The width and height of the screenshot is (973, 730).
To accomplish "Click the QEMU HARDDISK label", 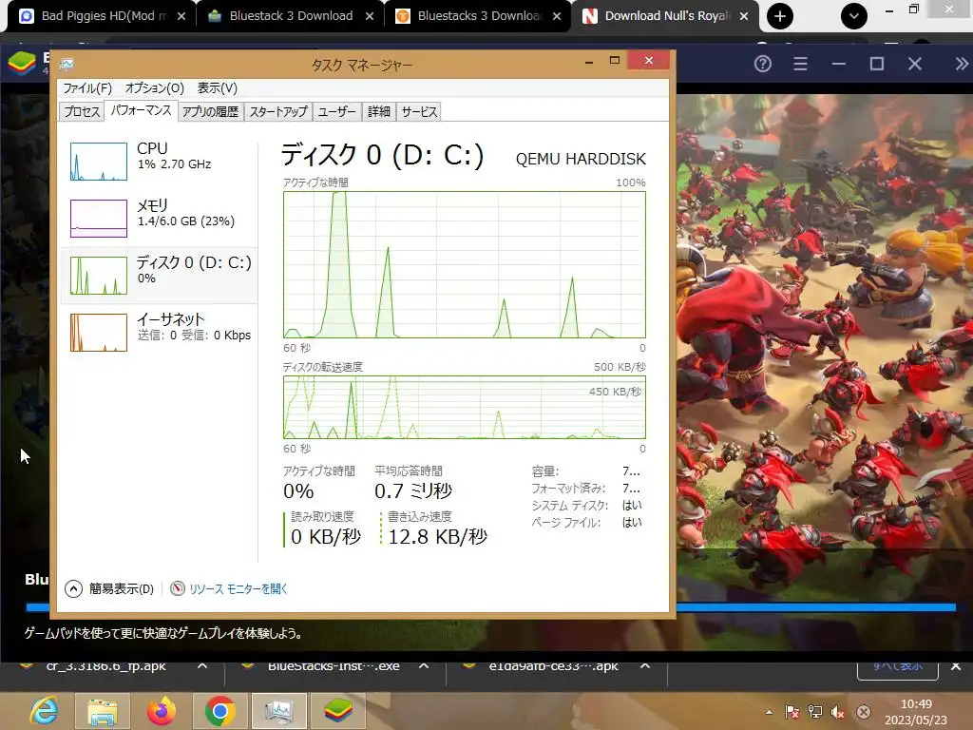I will pos(581,159).
